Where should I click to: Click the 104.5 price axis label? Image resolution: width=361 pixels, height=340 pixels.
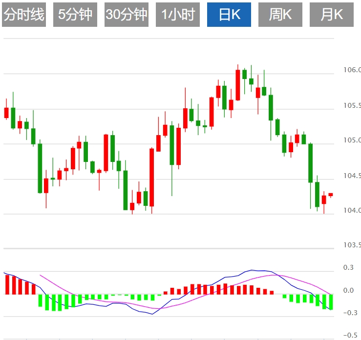352,176
